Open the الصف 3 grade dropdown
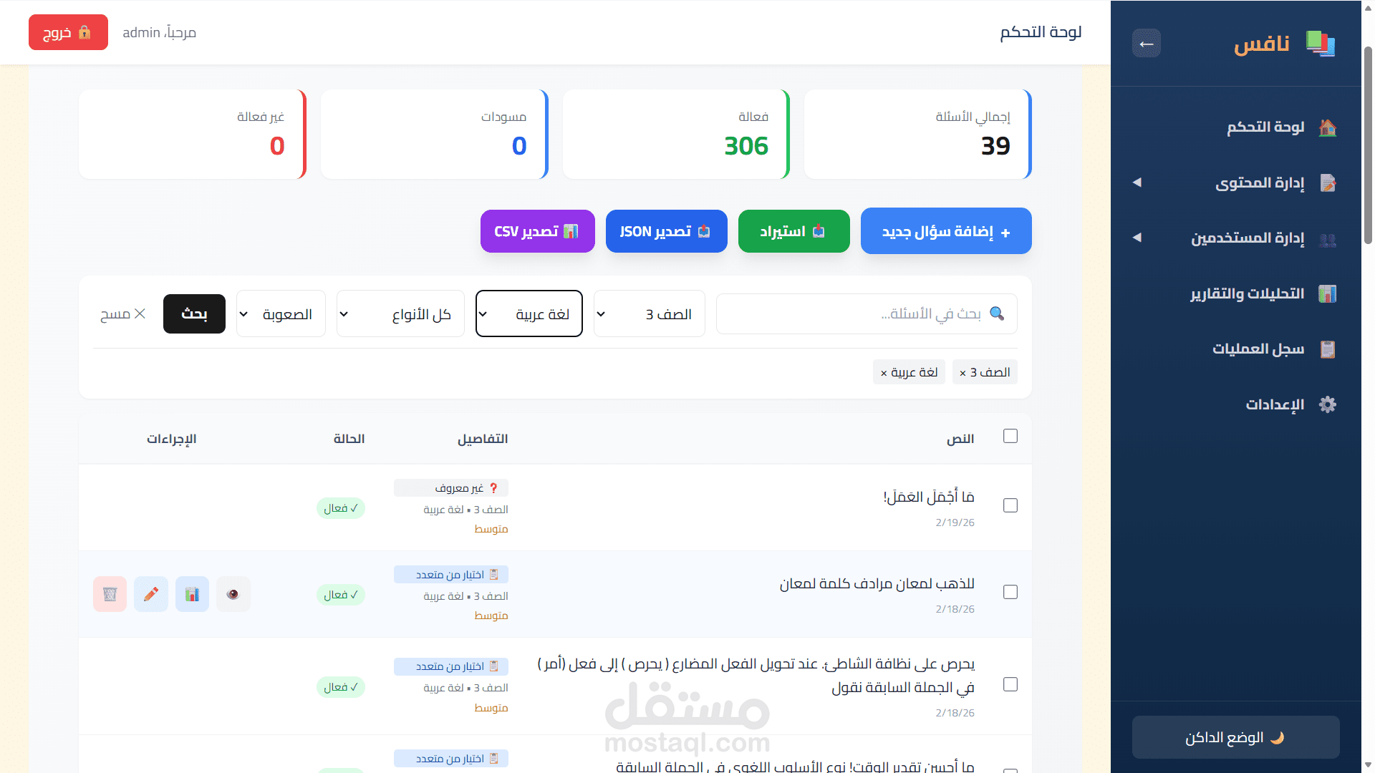1375x773 pixels. coord(649,313)
